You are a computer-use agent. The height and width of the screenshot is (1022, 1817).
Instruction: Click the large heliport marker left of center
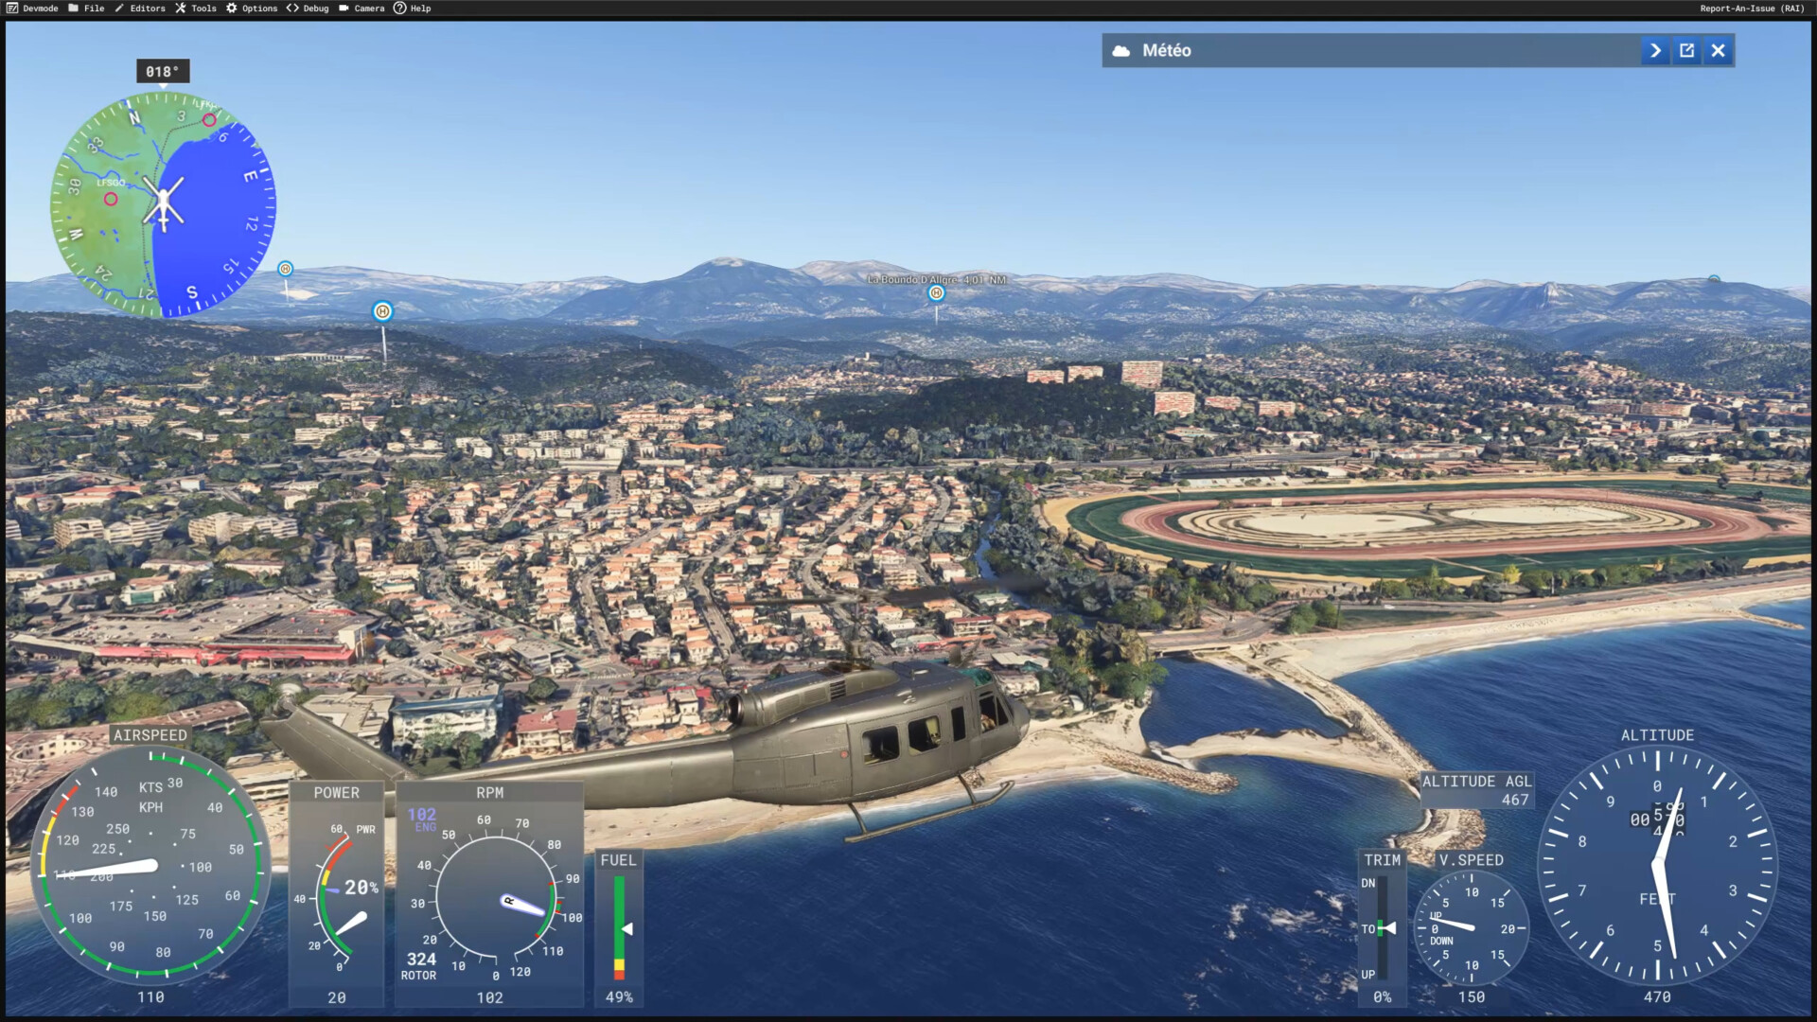[382, 311]
